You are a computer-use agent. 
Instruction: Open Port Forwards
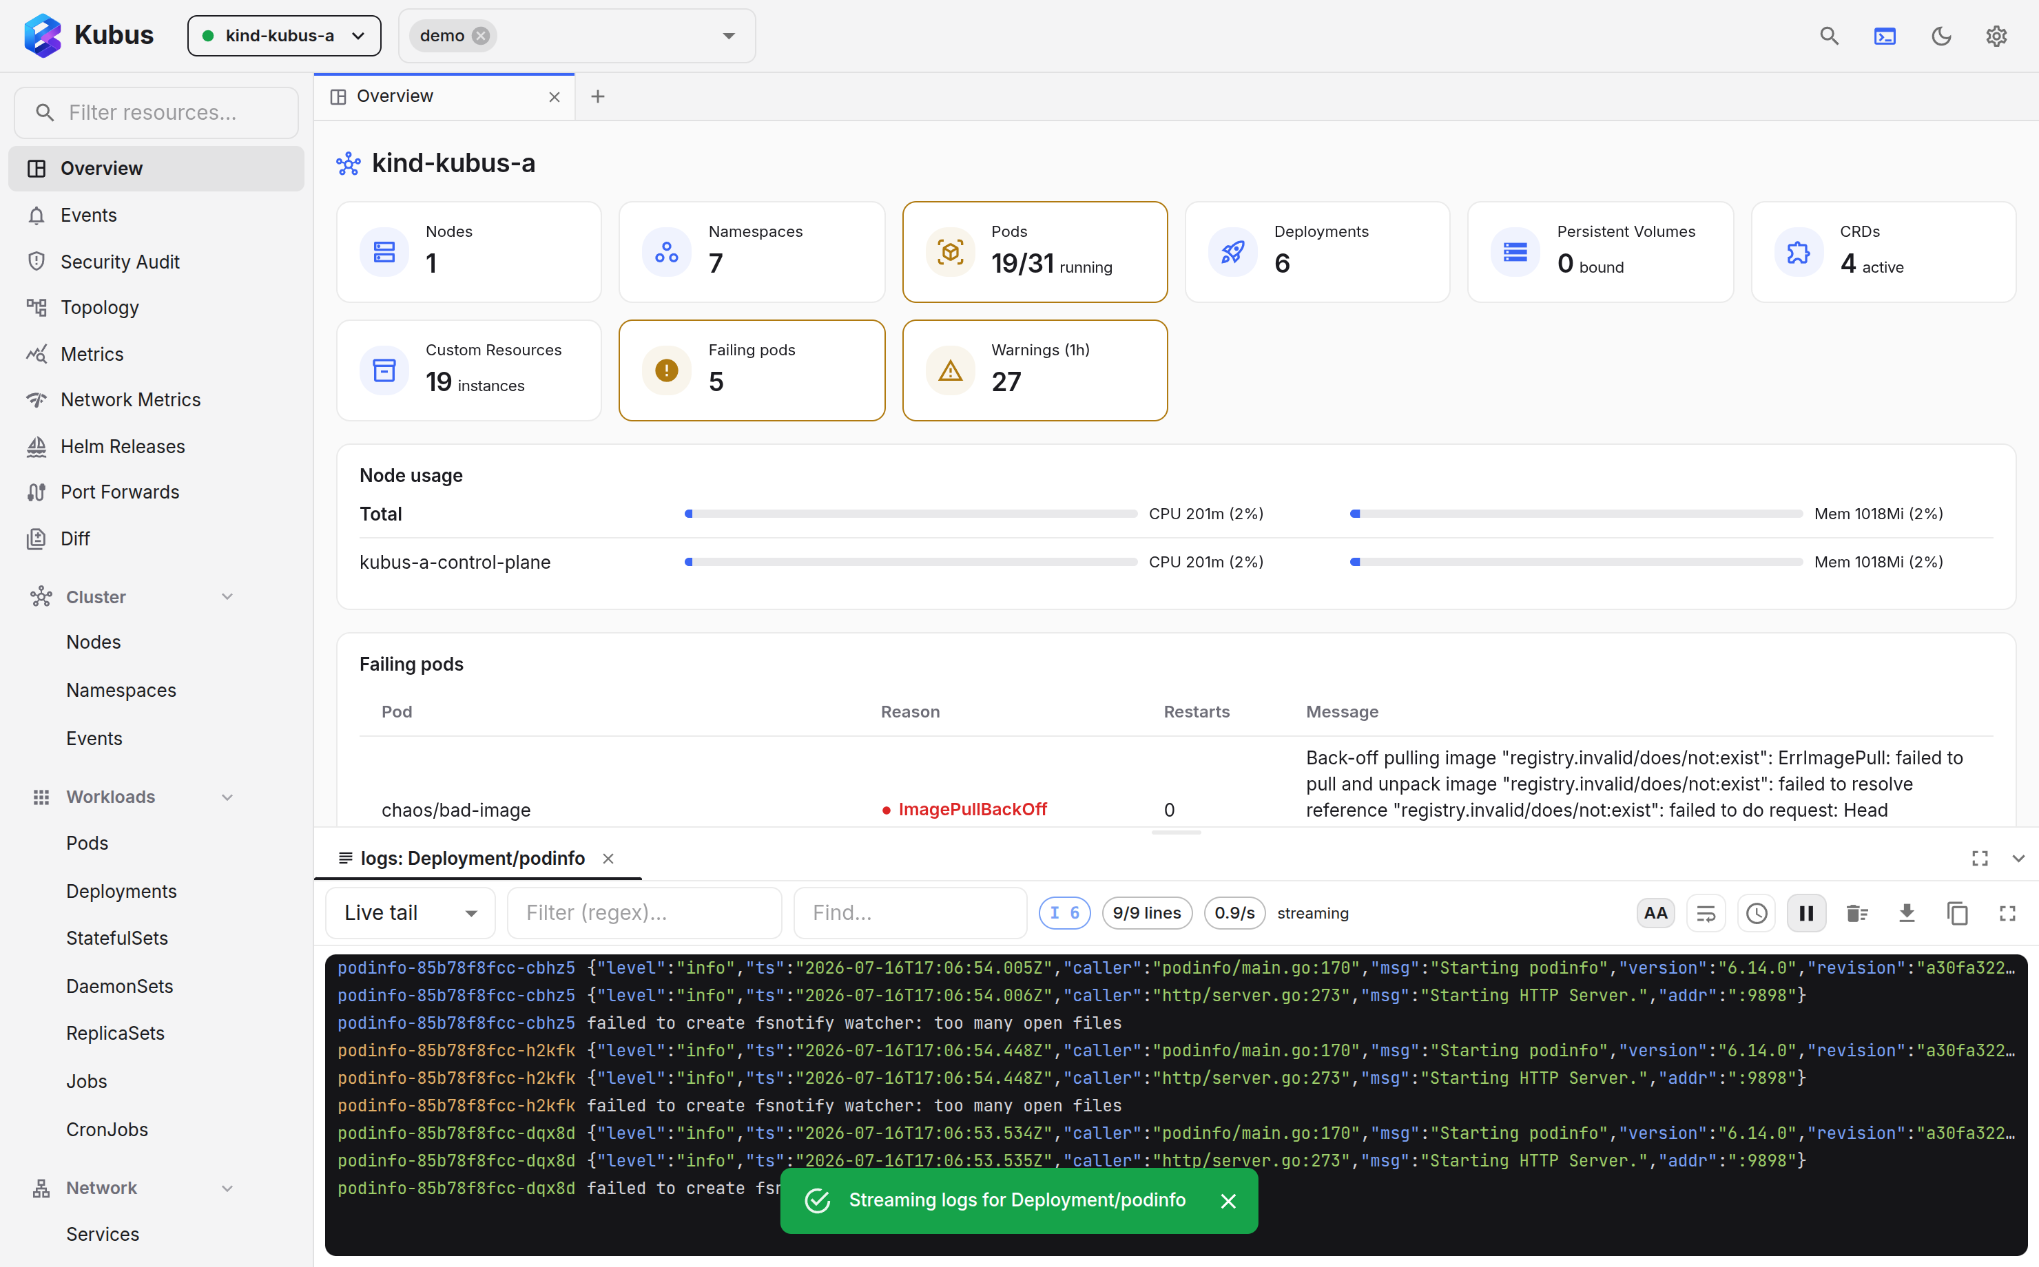click(156, 492)
